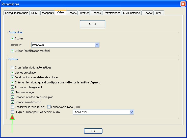Switch to the Multi-Instance tab
Viewport: 187px width, 138px height.
[131, 13]
